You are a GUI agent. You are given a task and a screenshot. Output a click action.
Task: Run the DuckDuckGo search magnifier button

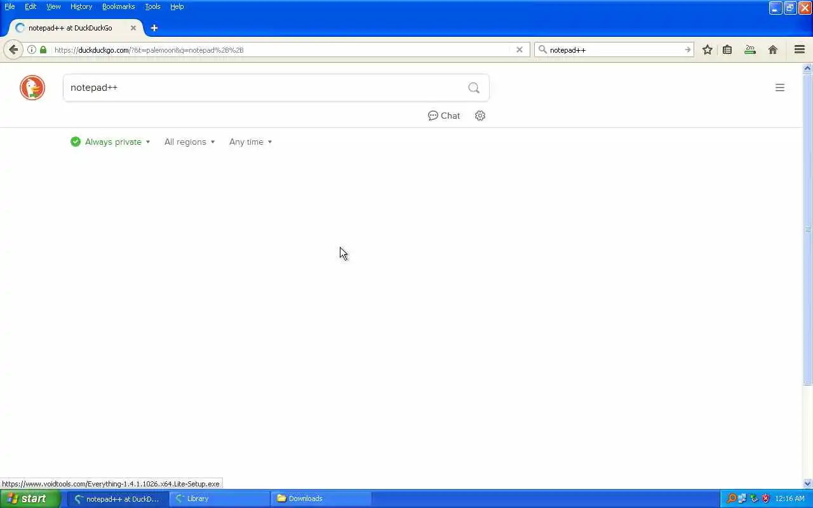point(474,88)
